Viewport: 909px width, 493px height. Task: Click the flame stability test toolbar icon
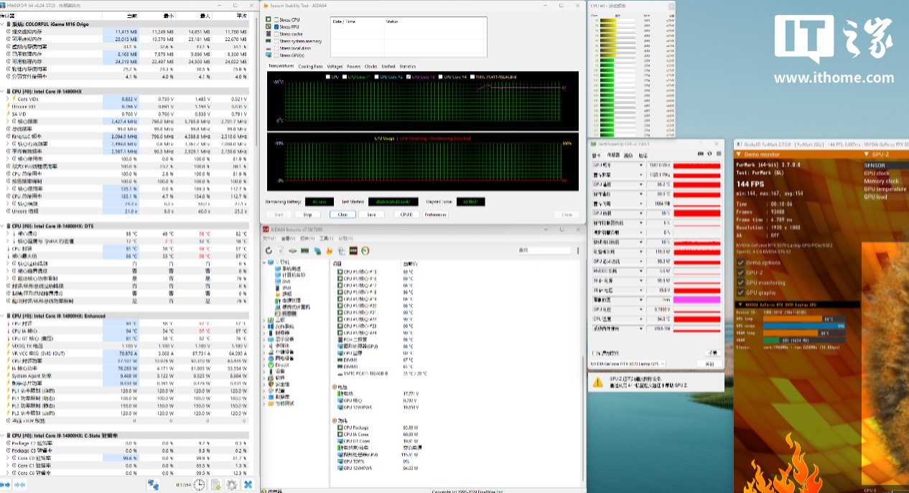[x=330, y=250]
